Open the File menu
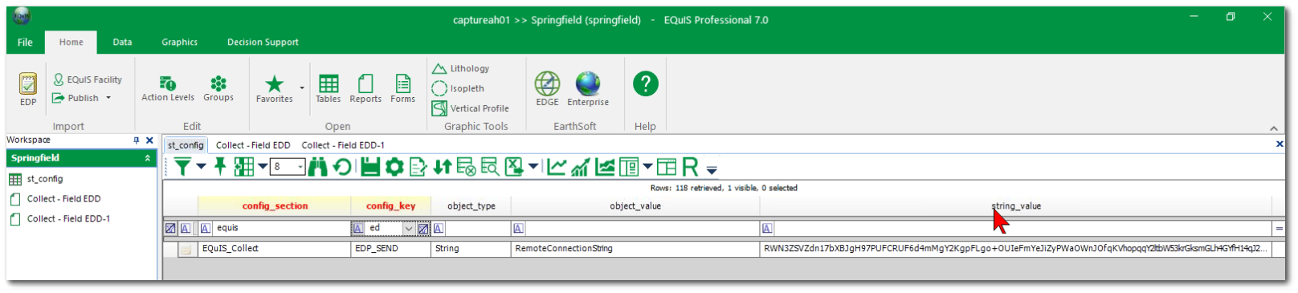The height and width of the screenshot is (293, 1298). pos(25,42)
